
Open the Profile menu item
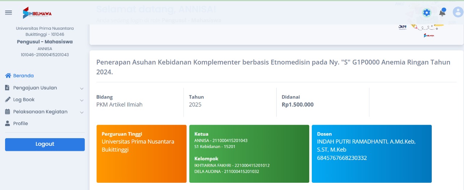click(21, 124)
